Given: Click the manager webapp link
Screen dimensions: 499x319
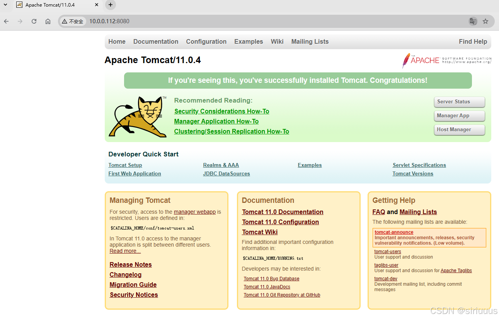Looking at the screenshot, I should coord(195,212).
